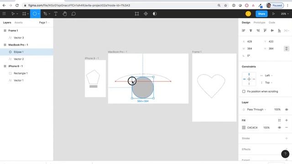292x164 pixels.
Task: Align right icon in Design panel
Action: 258,31
